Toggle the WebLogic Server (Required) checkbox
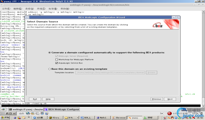205x120 pixels. [x=57, y=56]
